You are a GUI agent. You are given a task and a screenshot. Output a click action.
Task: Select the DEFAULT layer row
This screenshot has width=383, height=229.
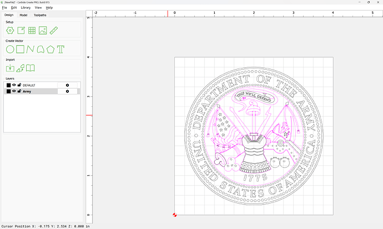[x=42, y=85]
